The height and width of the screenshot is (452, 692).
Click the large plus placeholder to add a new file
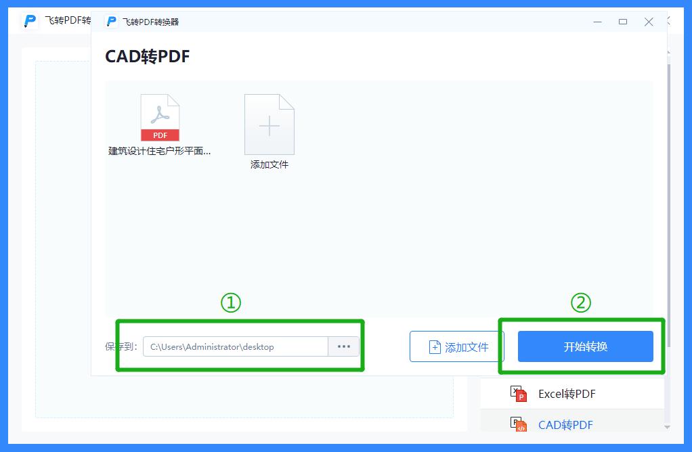(269, 124)
